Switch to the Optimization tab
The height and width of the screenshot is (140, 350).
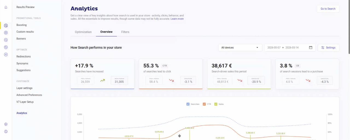coord(83,32)
